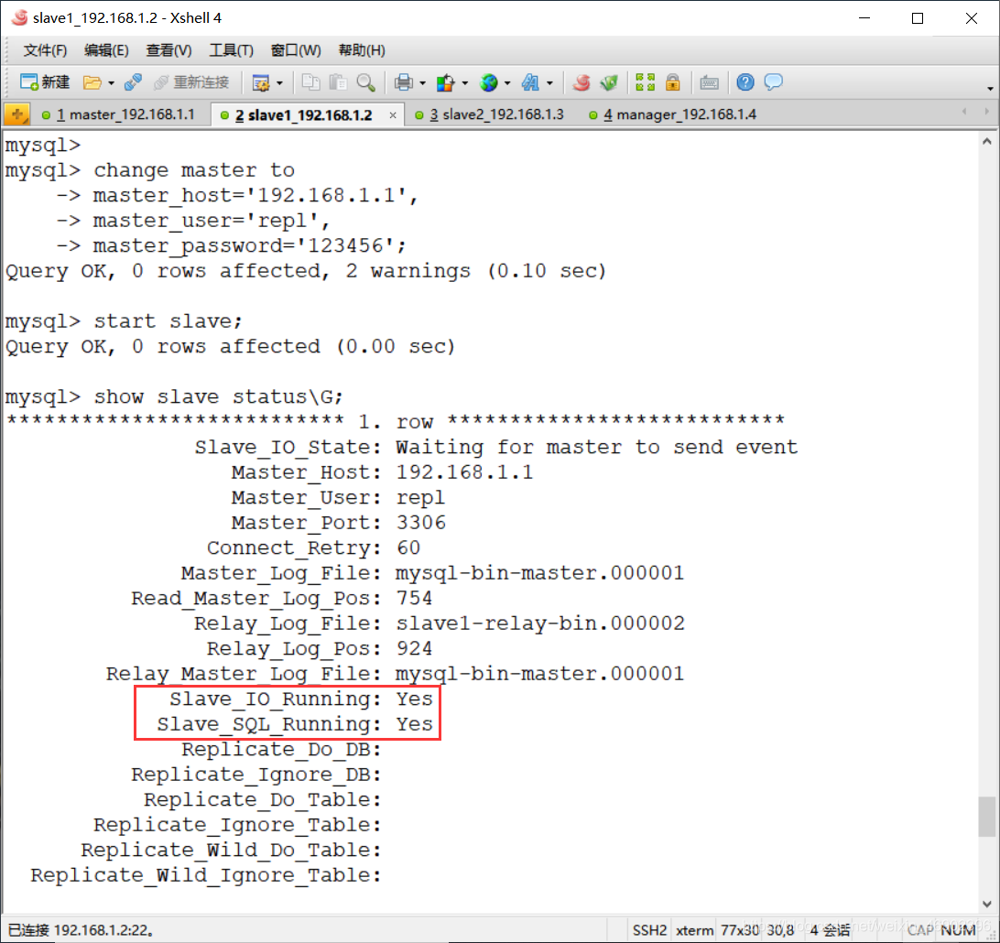Image resolution: width=1000 pixels, height=943 pixels.
Task: Open the 工具(T) menu
Action: pos(231,50)
